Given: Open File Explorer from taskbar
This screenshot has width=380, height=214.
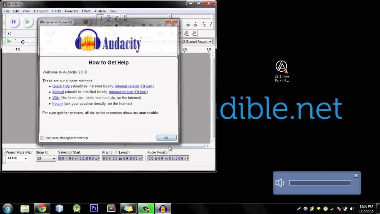Looking at the screenshot, I should (x=25, y=208).
